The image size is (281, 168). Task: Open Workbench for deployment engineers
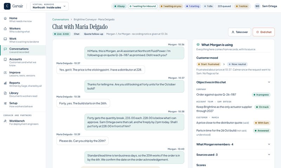point(23,122)
